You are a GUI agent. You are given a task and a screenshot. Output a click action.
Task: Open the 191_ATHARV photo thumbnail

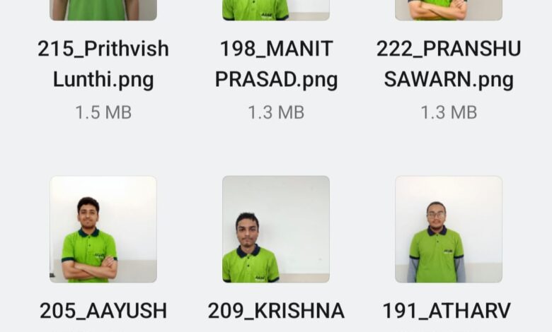[x=449, y=230]
